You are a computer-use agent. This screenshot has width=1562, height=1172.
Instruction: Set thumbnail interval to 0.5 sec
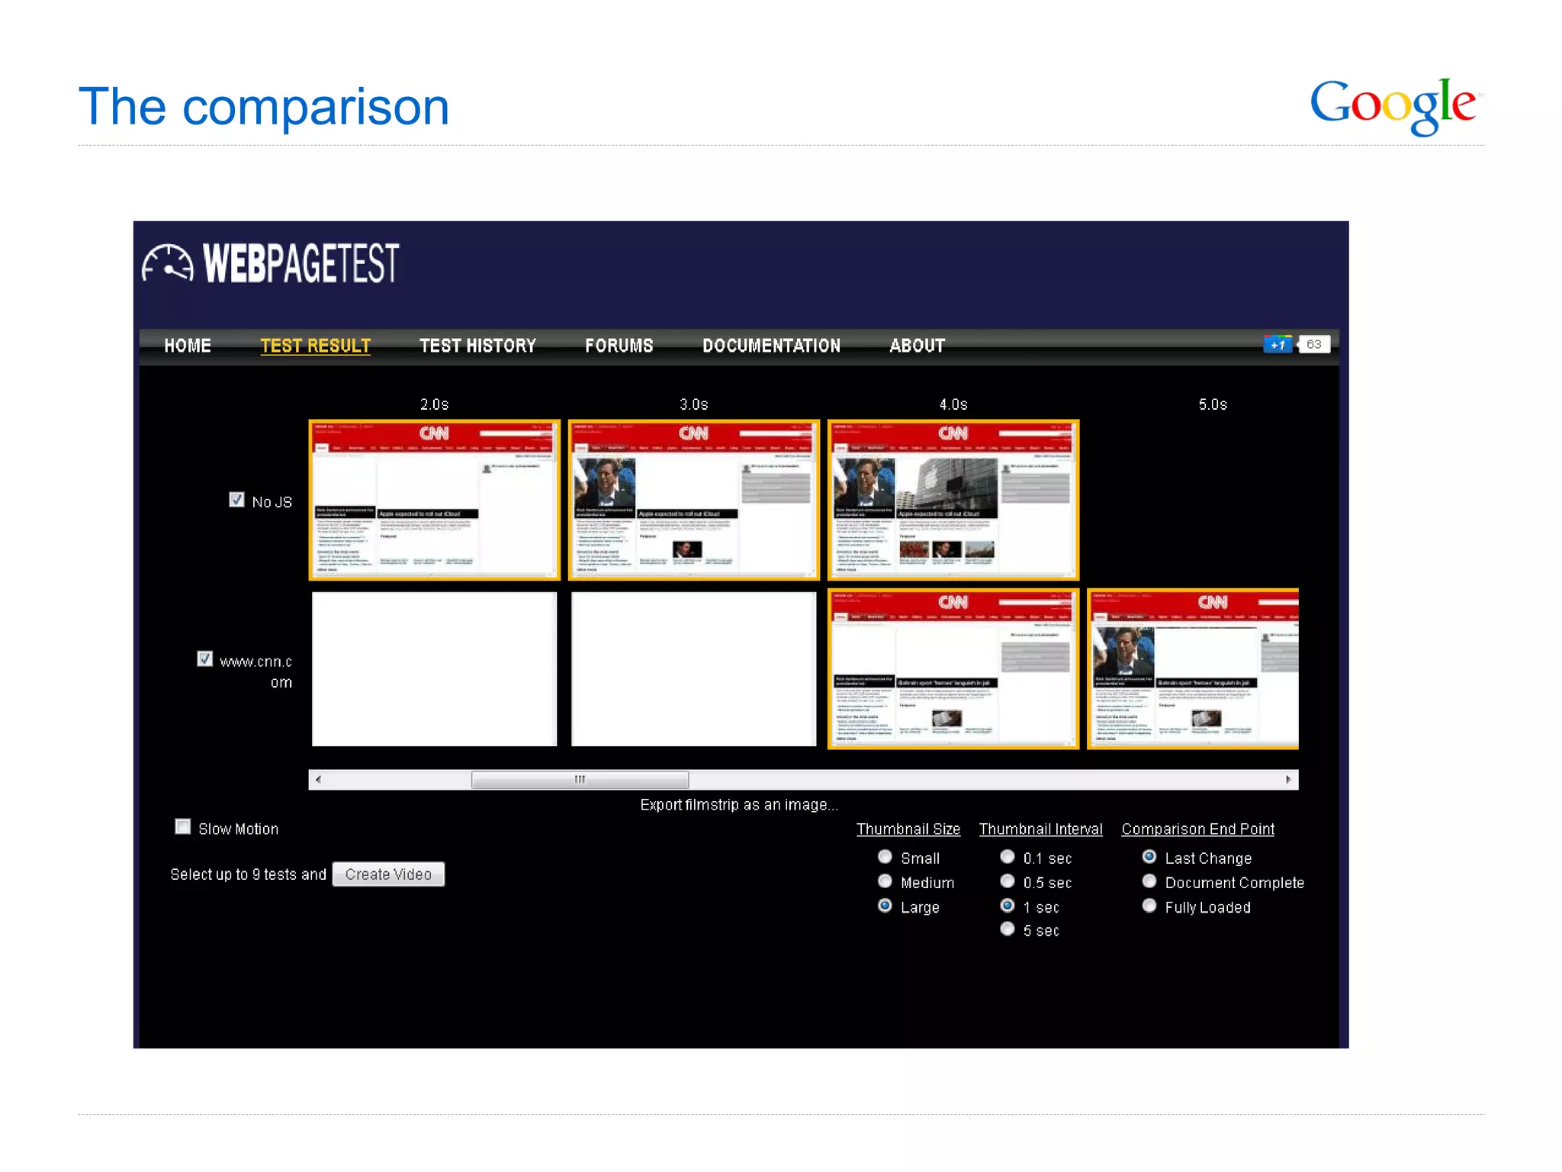[x=1008, y=881]
